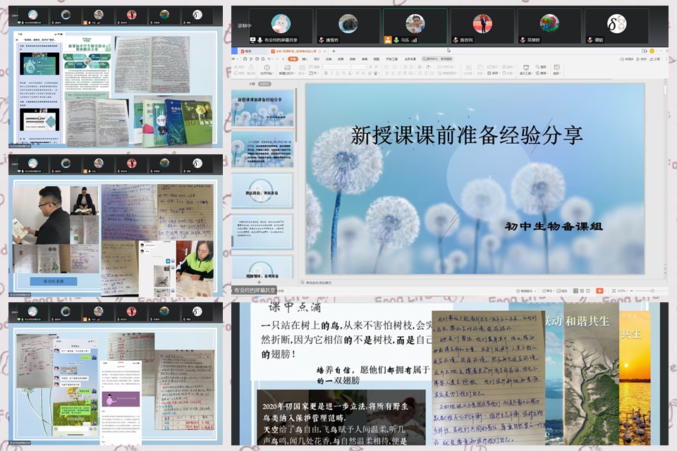The height and width of the screenshot is (451, 677).
Task: Click the plus icon to open new tab
Action: (x=334, y=51)
